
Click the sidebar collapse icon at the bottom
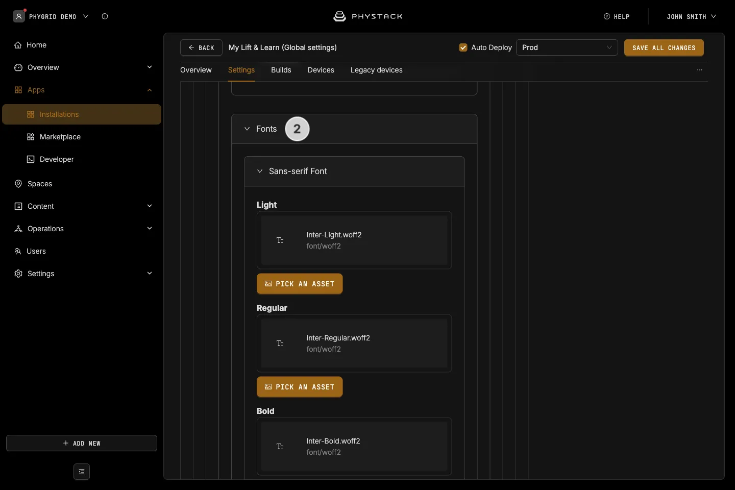tap(82, 472)
